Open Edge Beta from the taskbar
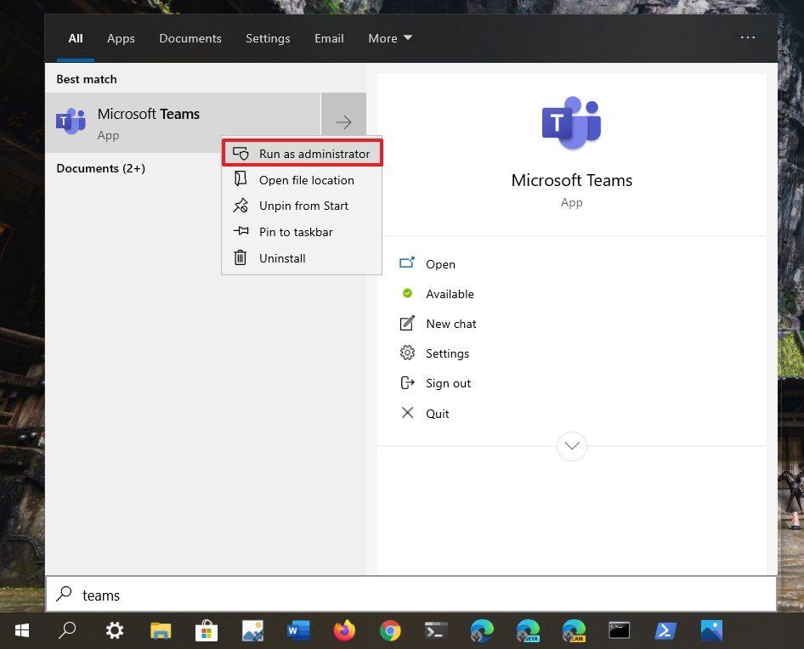Image resolution: width=804 pixels, height=649 pixels. point(527,630)
